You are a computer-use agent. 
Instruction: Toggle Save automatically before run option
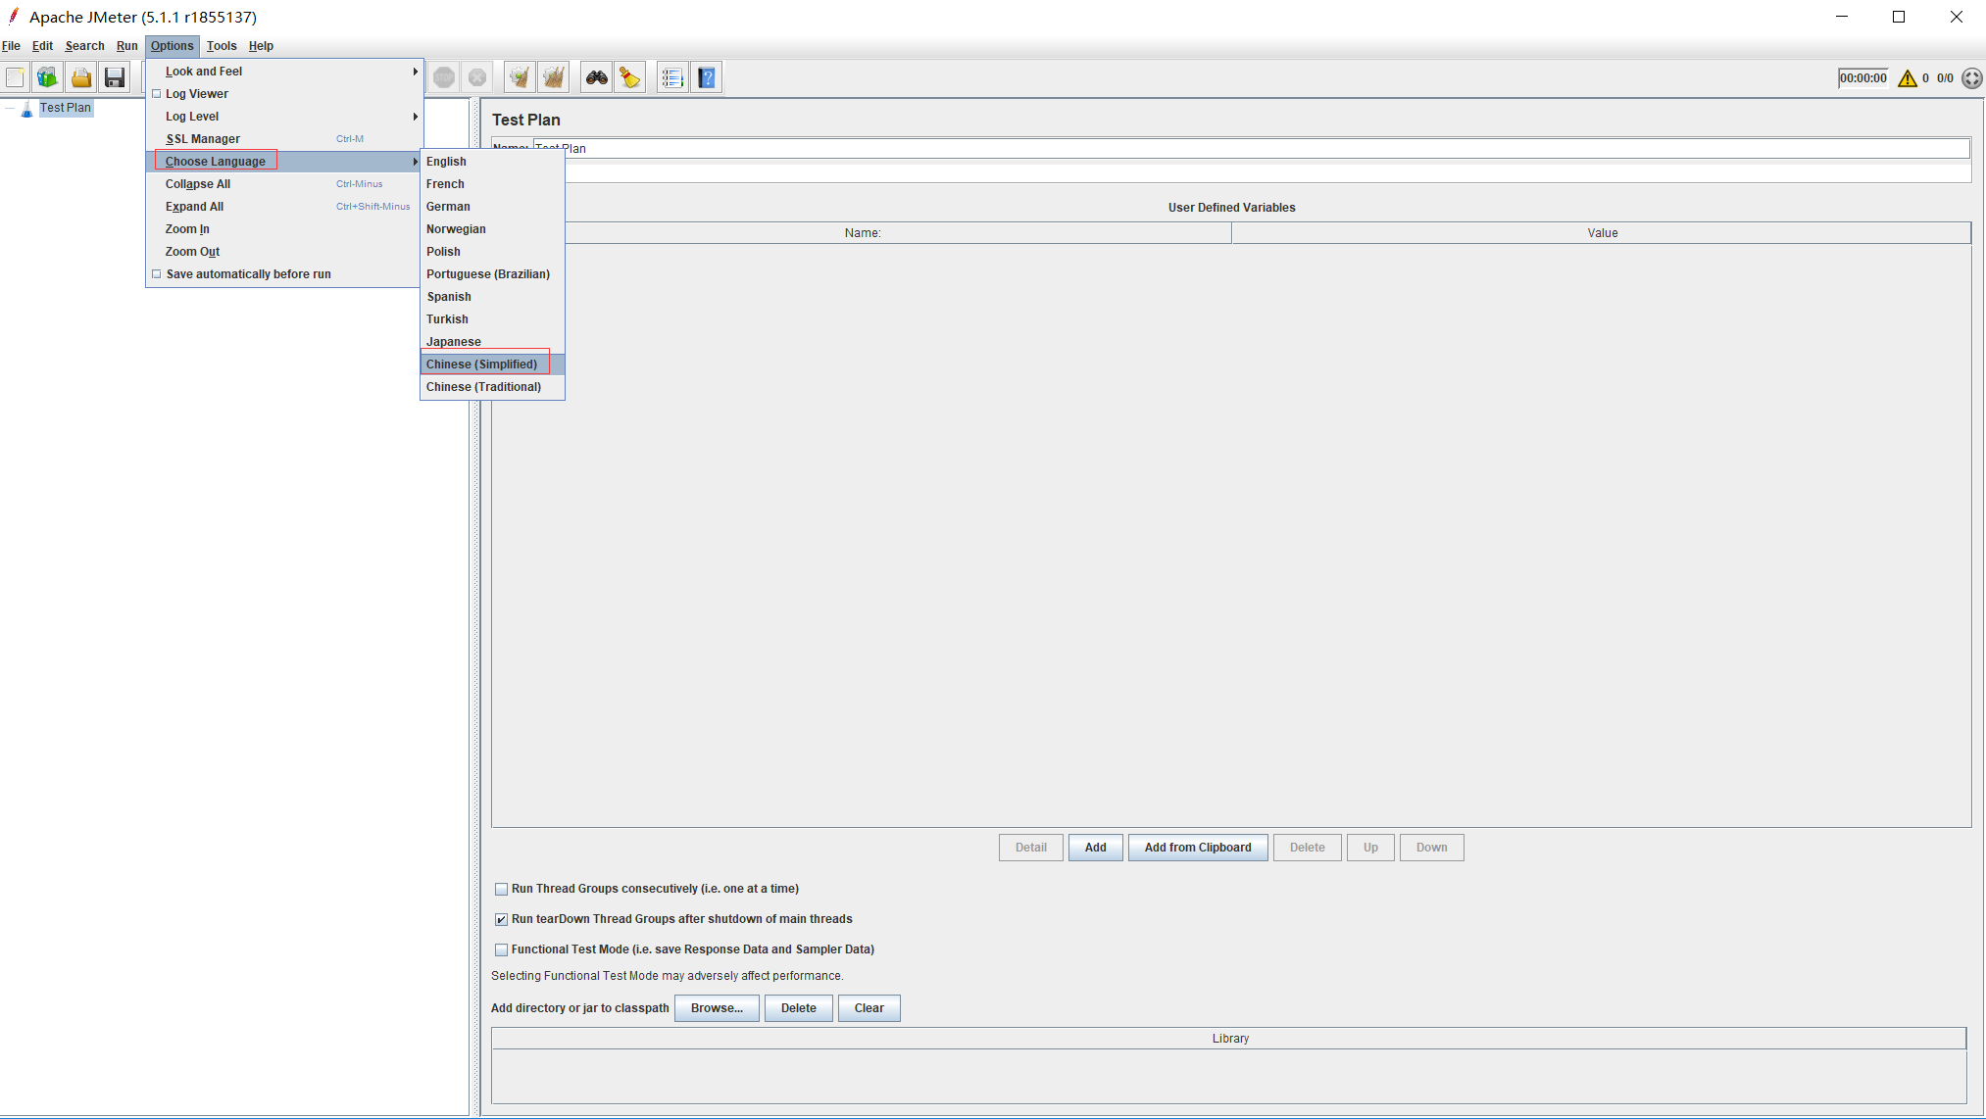[x=156, y=274]
